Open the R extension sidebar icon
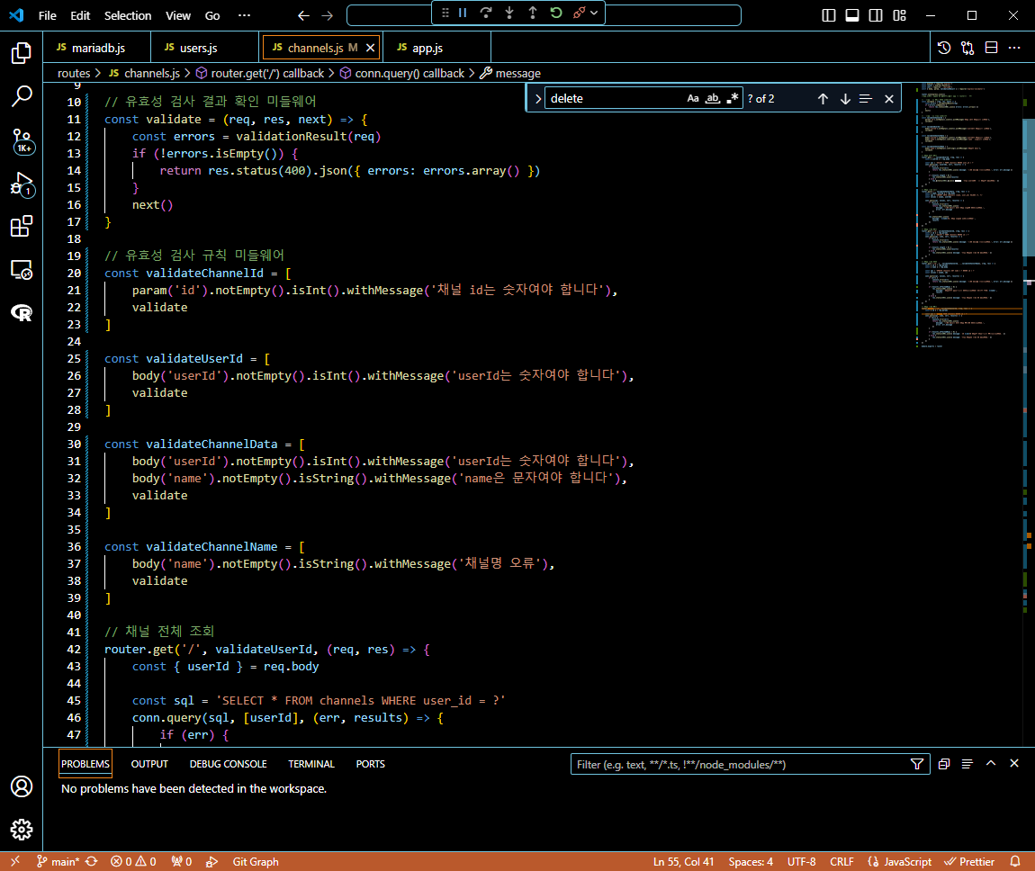The height and width of the screenshot is (871, 1035). 21,313
